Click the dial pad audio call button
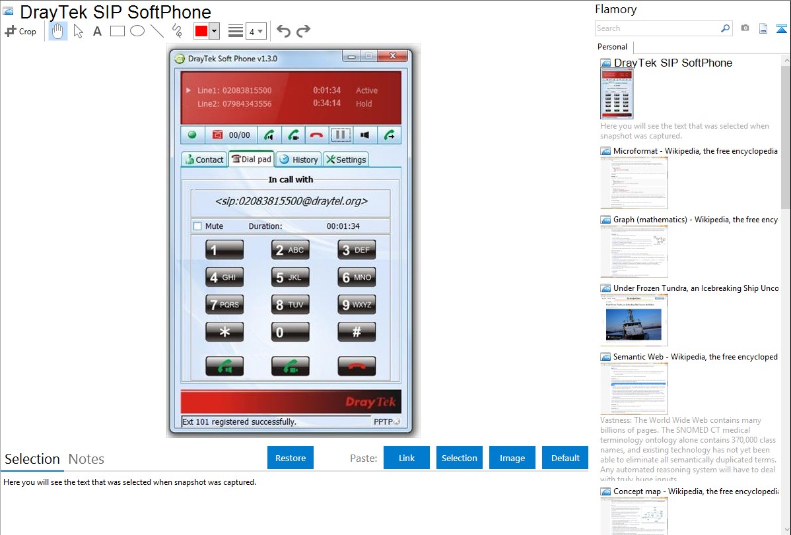Screen dimensions: 791x535 [224, 366]
